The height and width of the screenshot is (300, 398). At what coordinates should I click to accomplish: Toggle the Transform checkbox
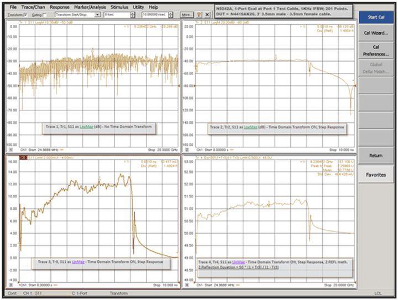(25, 15)
